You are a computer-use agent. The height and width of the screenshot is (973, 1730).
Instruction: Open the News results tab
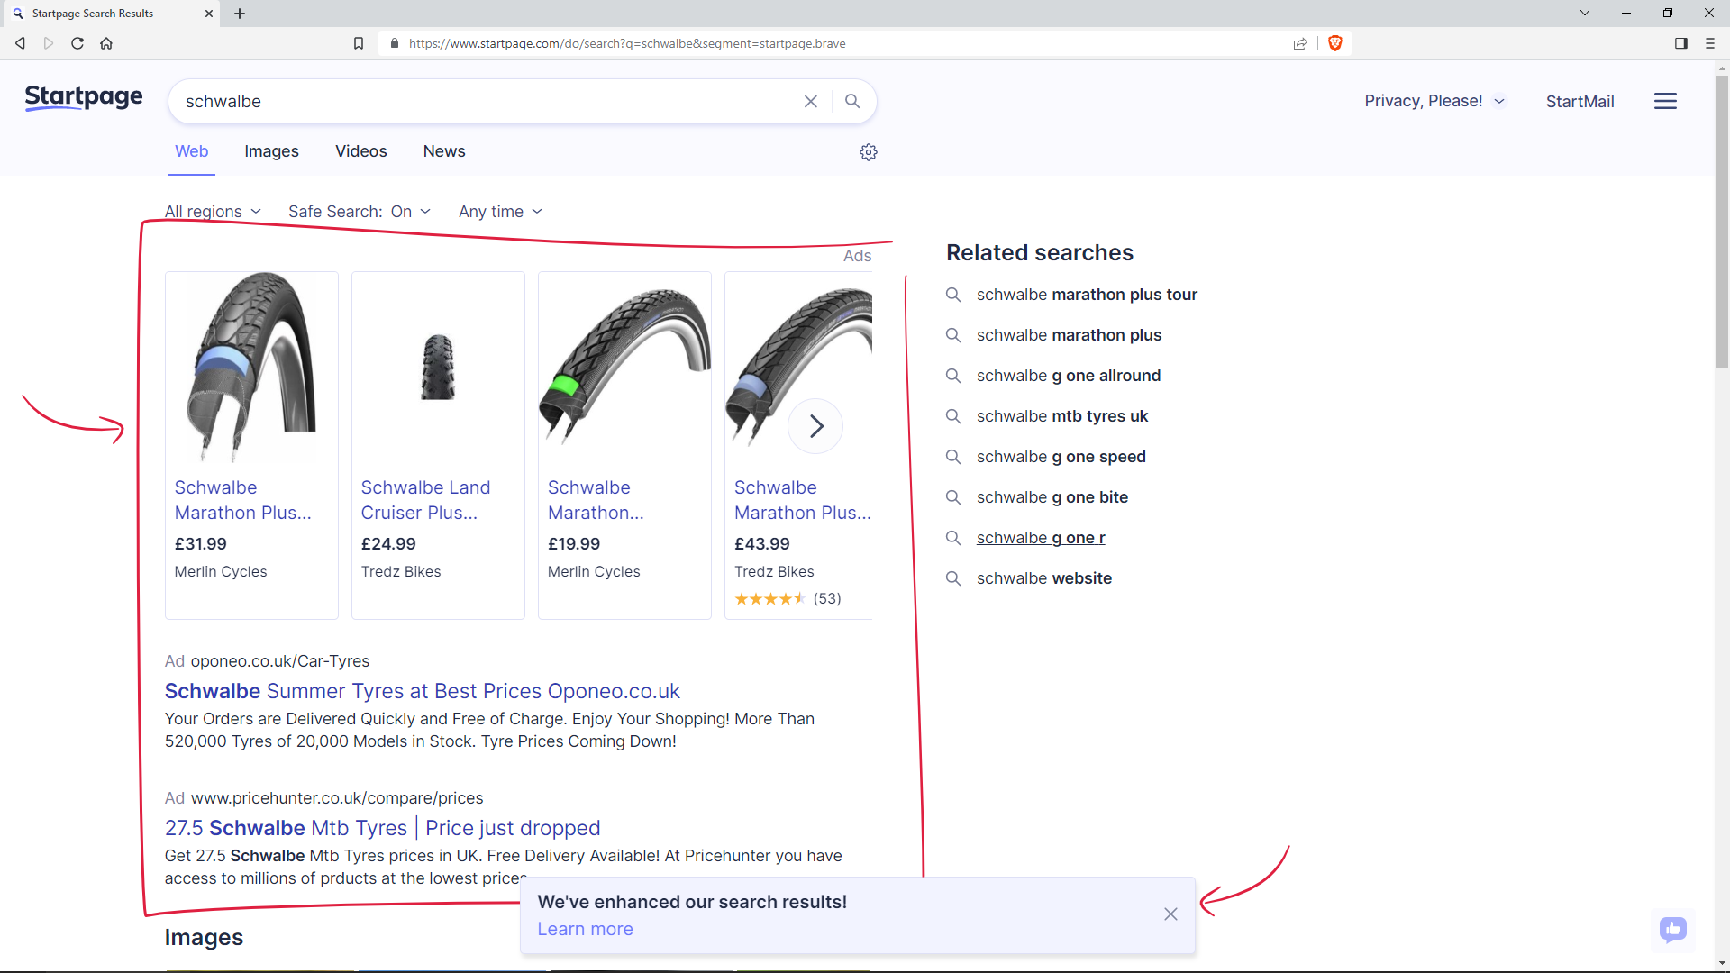(x=443, y=150)
